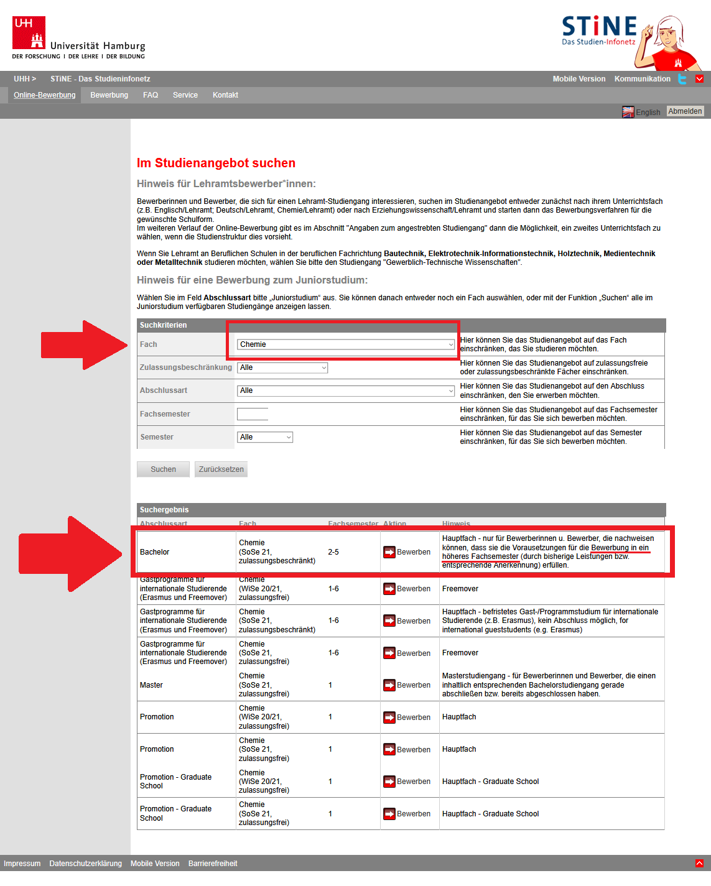
Task: Expand the Semester dropdown
Action: pyautogui.click(x=265, y=437)
